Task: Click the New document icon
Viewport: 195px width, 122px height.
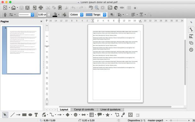Action: [x=5, y=8]
